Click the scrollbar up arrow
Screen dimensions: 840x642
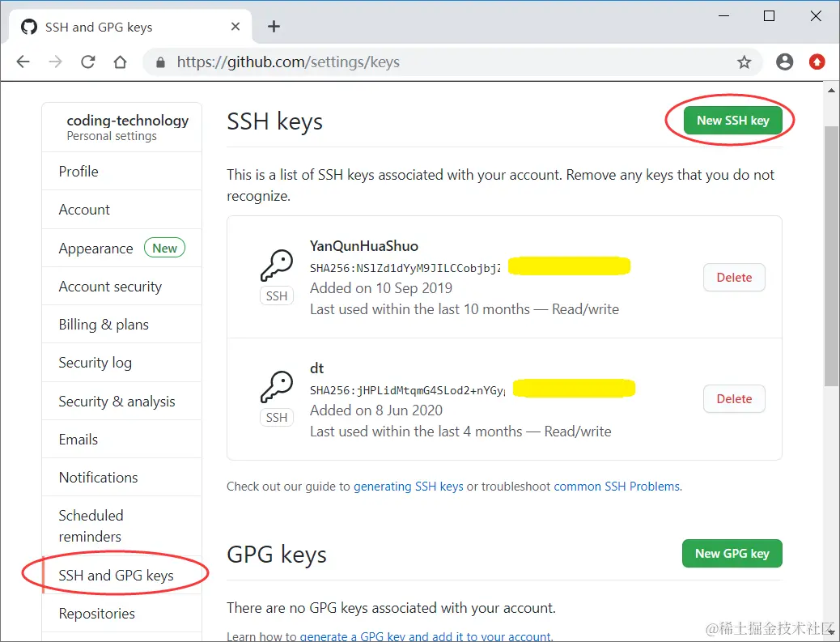831,90
